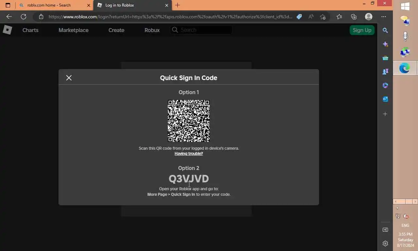Open the sidebar Search icon
418x251 pixels.
coord(385,30)
